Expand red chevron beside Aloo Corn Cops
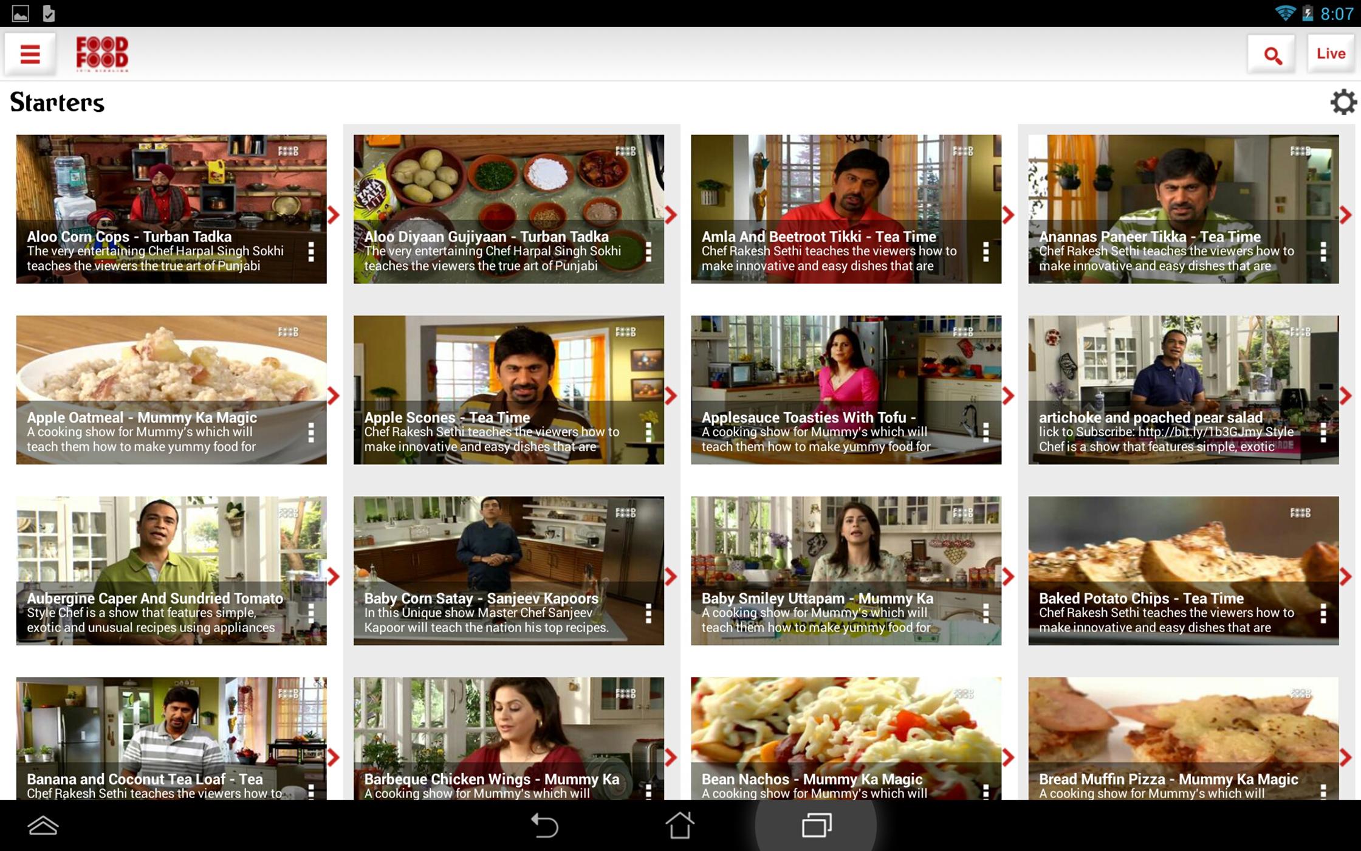 point(334,215)
